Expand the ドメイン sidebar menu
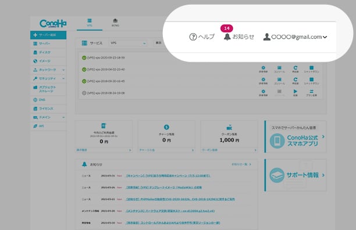This screenshot has height=230, width=356. [x=48, y=117]
